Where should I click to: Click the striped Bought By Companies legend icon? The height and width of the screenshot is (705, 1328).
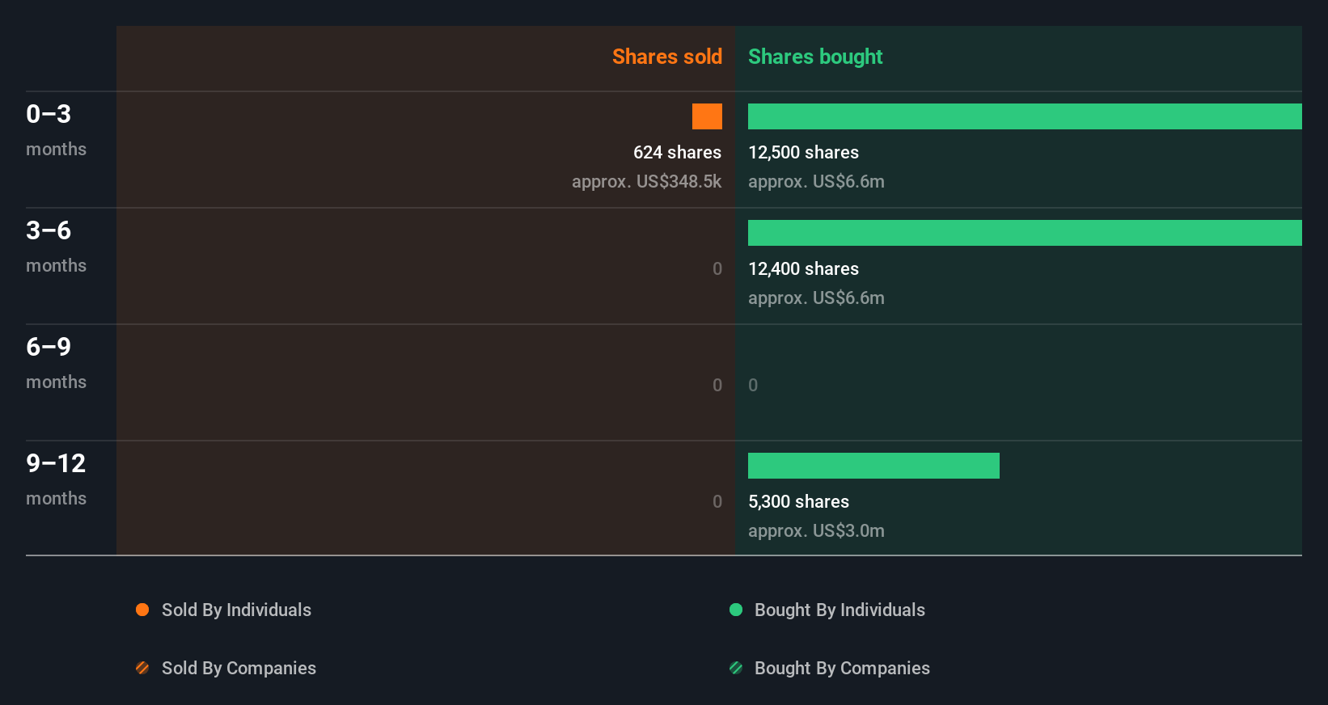point(736,668)
